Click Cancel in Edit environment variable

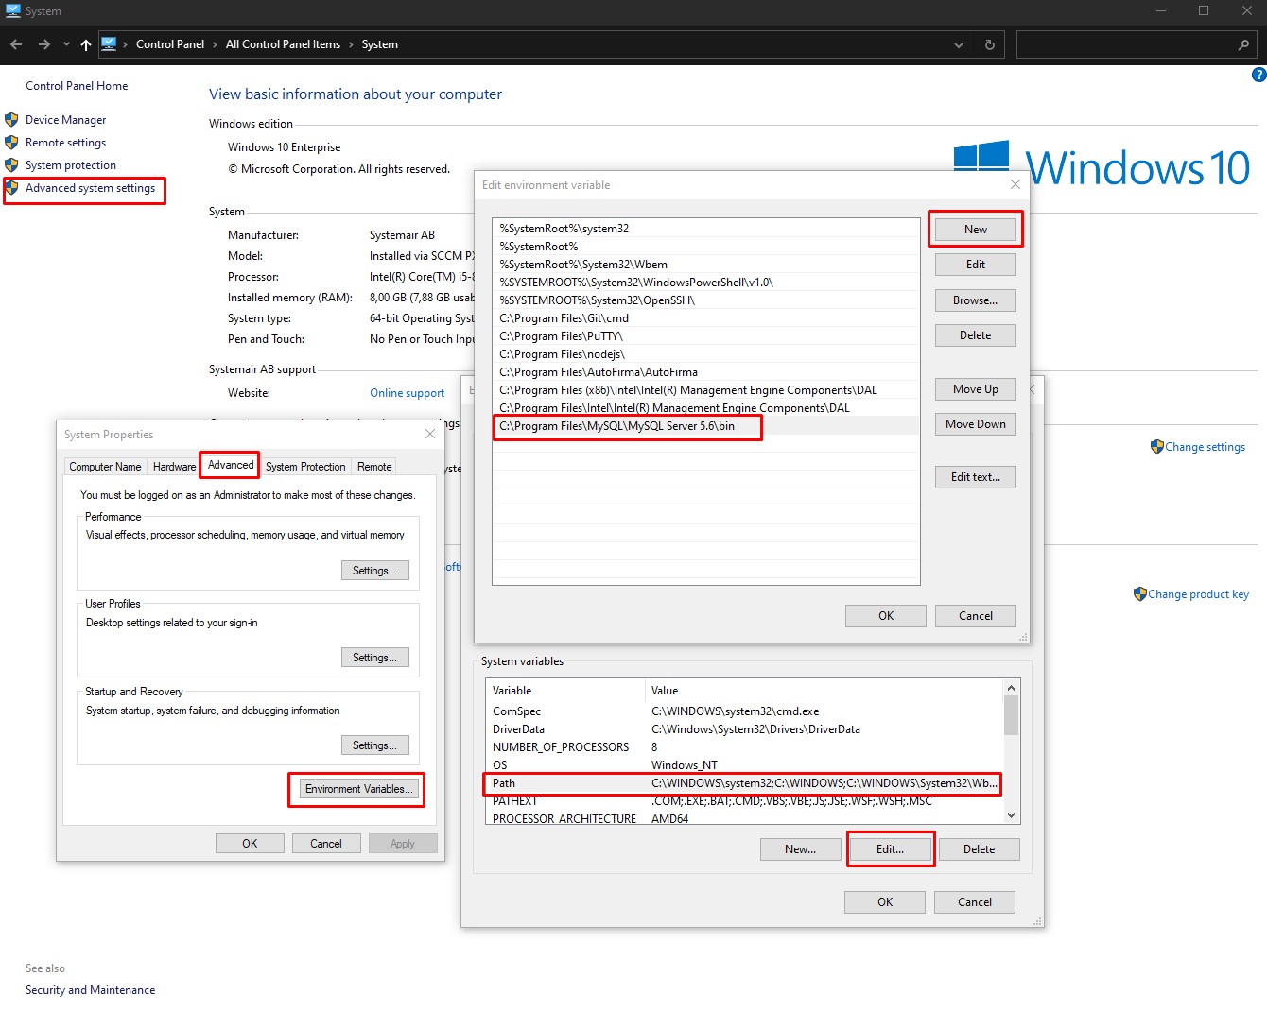pyautogui.click(x=976, y=616)
